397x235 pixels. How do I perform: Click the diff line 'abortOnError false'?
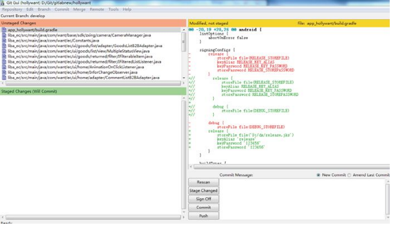point(228,38)
